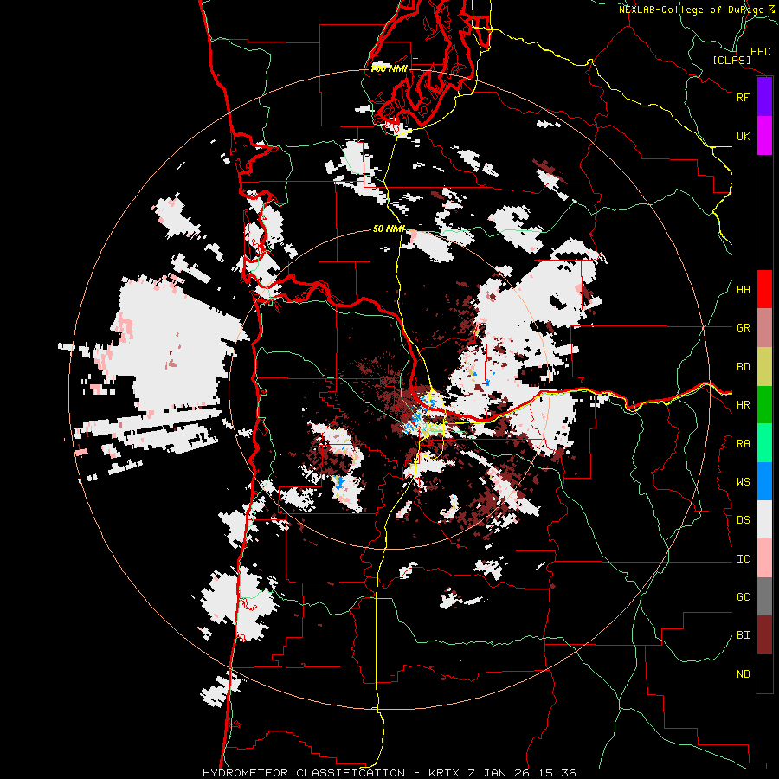The height and width of the screenshot is (779, 779).
Task: Click the RA light green legend swatch
Action: coord(764,443)
